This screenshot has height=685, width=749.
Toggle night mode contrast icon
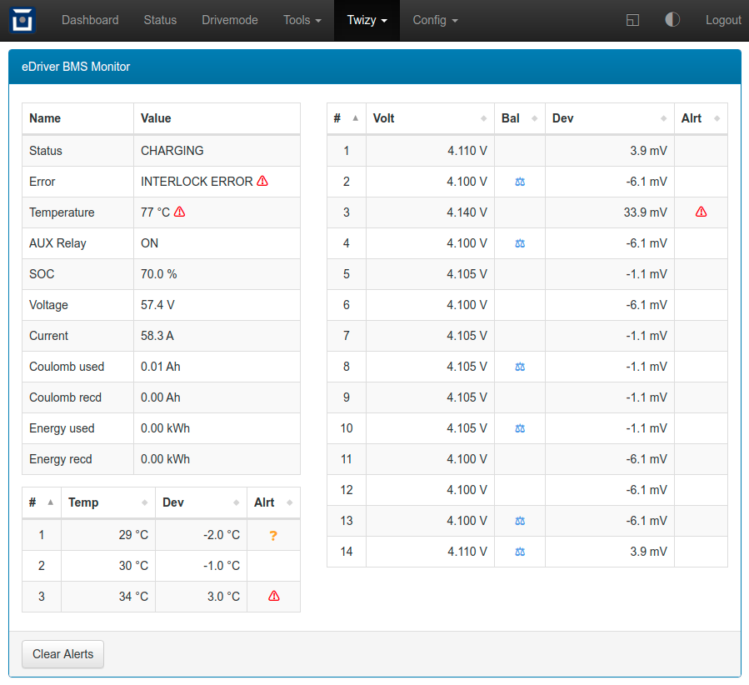(x=672, y=20)
